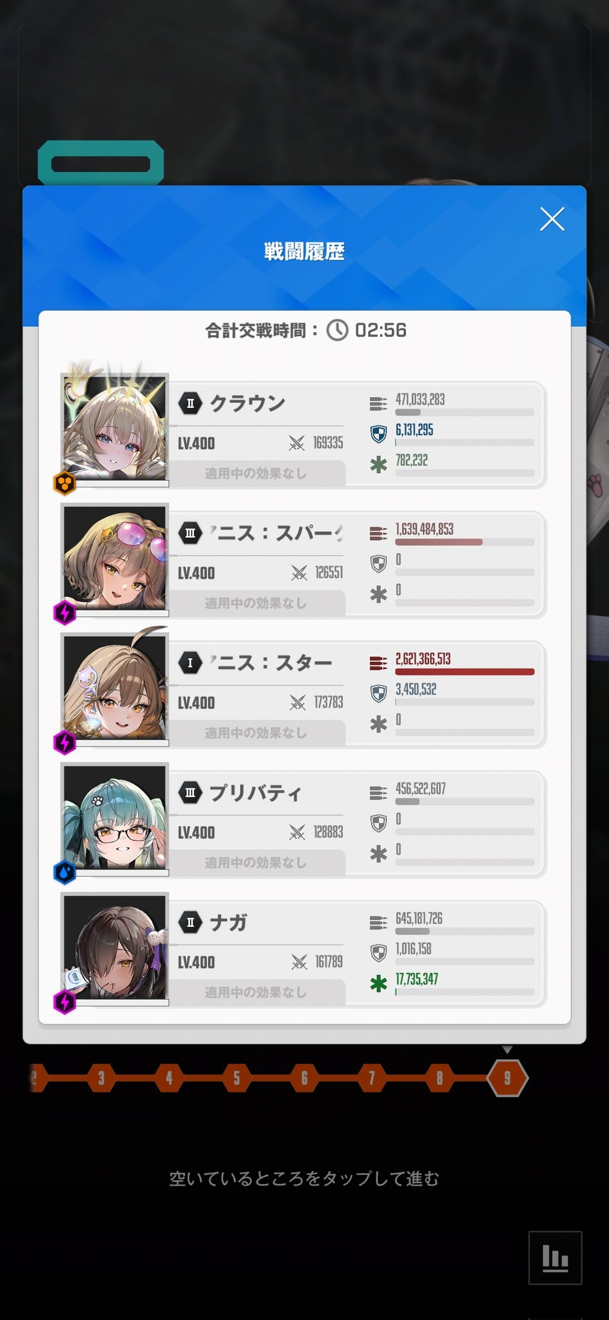
Task: Tap プリバティ's water element hexagon icon
Action: click(x=64, y=872)
